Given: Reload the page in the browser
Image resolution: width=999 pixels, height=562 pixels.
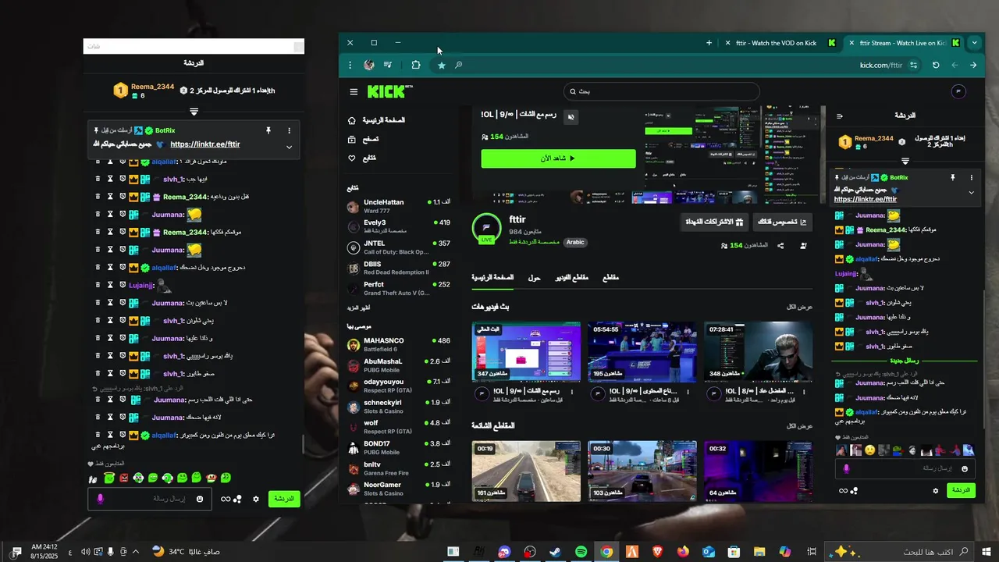Looking at the screenshot, I should click(936, 65).
